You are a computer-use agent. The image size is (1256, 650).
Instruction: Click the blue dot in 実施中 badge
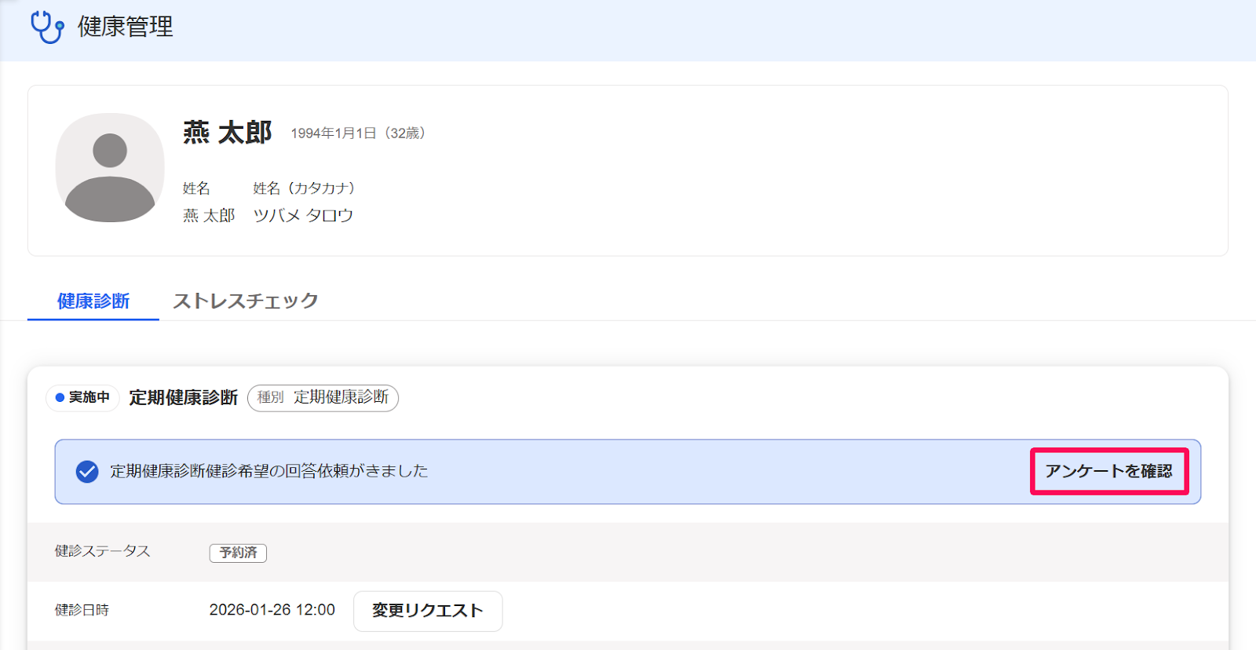point(60,398)
